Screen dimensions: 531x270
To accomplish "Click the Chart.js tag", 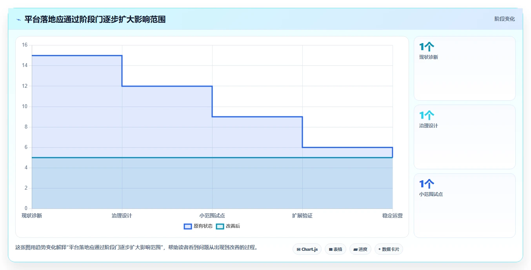I will tap(307, 249).
